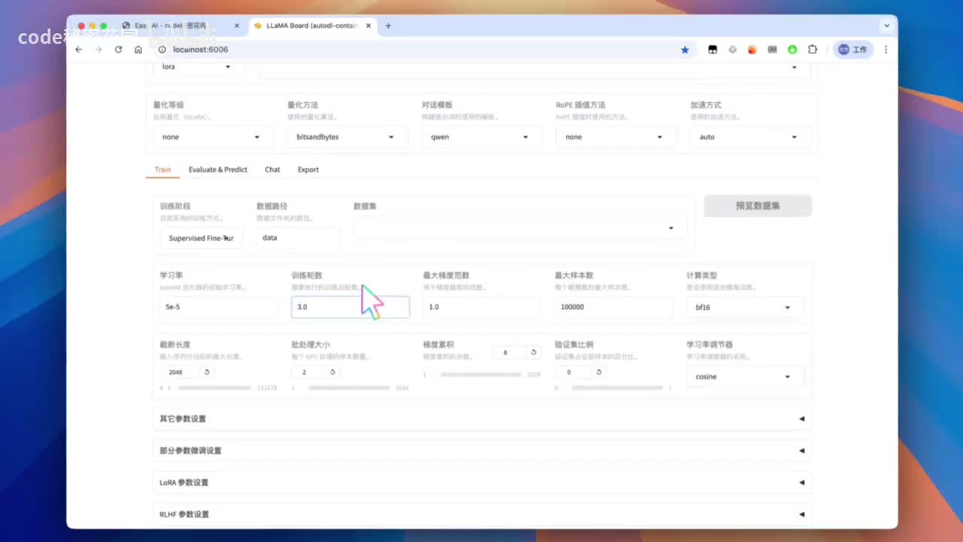Open a new browser tab with plus

click(x=388, y=26)
